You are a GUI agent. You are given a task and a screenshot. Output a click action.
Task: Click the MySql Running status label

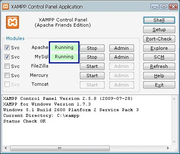tap(64, 57)
